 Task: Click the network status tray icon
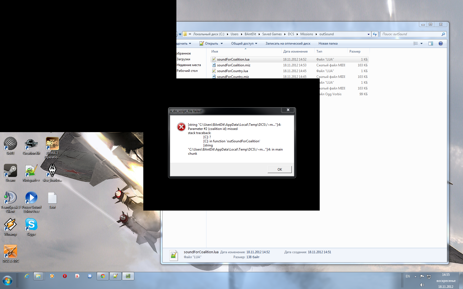(x=429, y=276)
